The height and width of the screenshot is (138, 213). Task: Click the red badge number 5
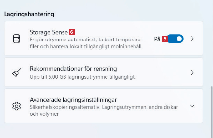pyautogui.click(x=165, y=39)
